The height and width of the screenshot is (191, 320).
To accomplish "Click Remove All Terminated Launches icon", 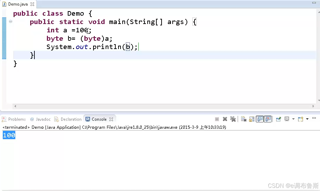I will [x=233, y=119].
